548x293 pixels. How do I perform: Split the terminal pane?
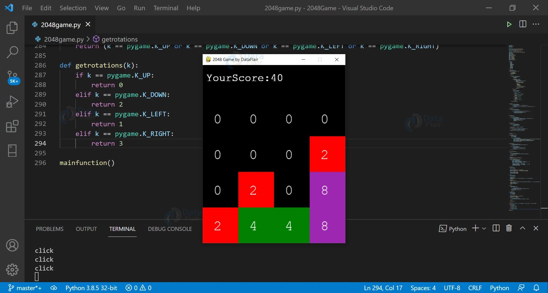pyautogui.click(x=496, y=228)
